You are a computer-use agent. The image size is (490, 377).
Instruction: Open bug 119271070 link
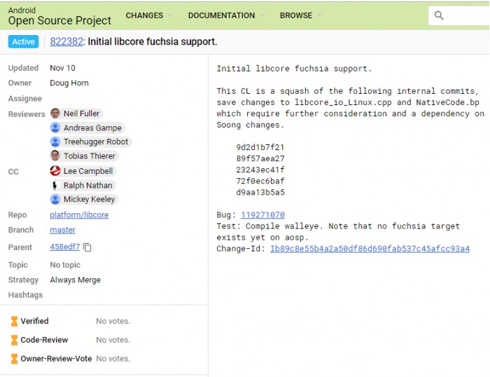pyautogui.click(x=262, y=215)
